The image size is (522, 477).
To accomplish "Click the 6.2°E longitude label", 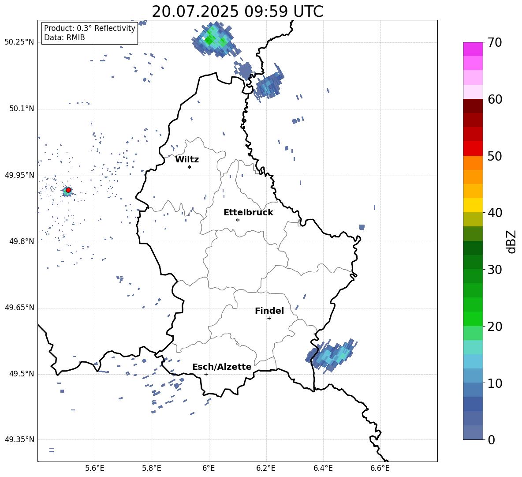I will [266, 468].
